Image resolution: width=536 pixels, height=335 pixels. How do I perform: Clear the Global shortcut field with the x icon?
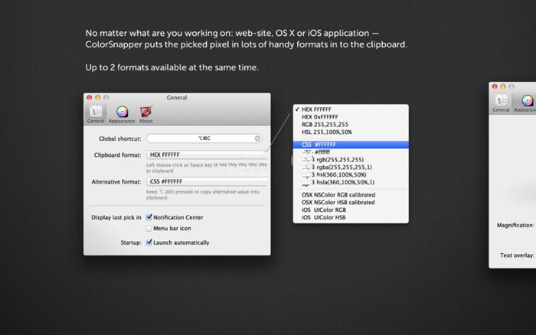258,138
